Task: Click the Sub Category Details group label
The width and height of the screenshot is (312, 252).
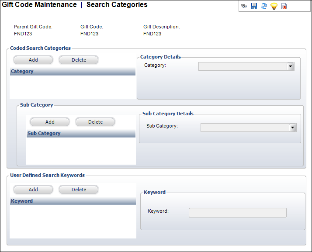Action: tap(168, 114)
